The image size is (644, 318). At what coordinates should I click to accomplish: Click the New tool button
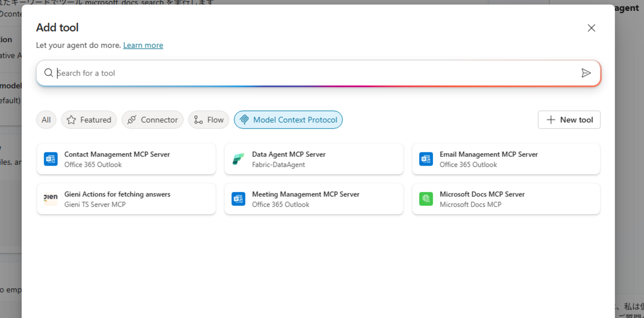coord(569,120)
